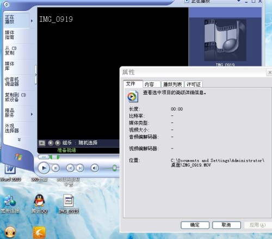The width and height of the screenshot is (272, 239).
Task: Click the 准备就绪 status text
Action: 66,150
